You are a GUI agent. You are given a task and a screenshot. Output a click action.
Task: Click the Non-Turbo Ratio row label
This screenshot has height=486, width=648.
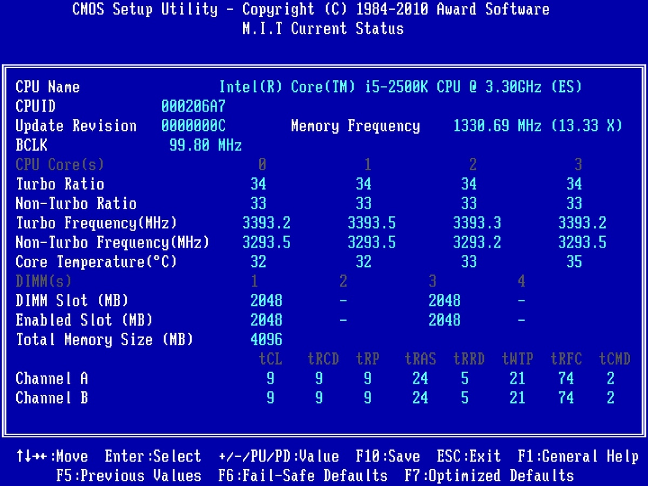76,204
